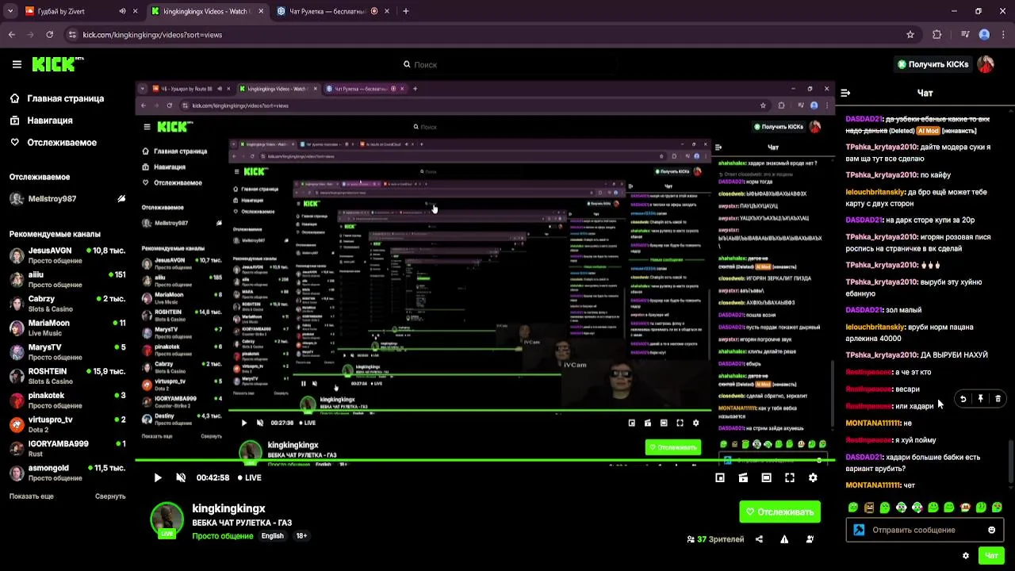Pin the hovered chat message
The height and width of the screenshot is (571, 1015).
[980, 399]
